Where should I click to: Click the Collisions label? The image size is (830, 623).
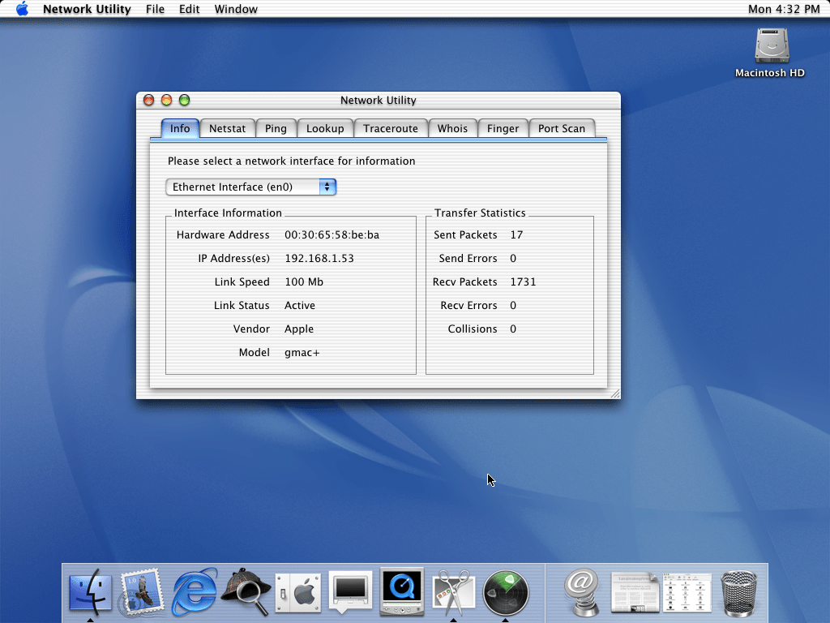[x=473, y=329]
